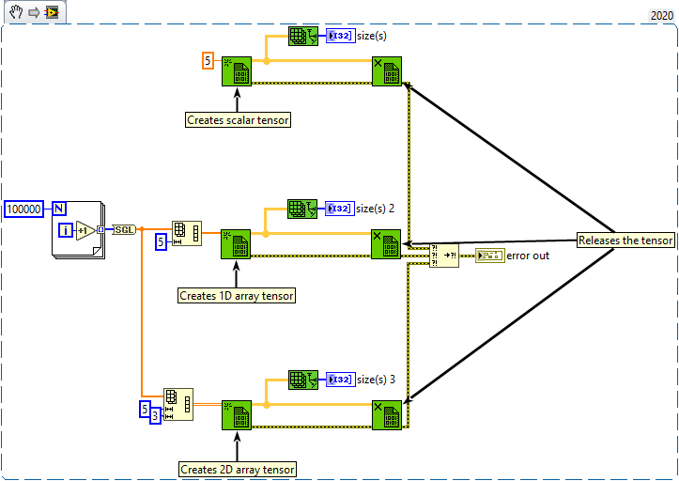The height and width of the screenshot is (481, 679).
Task: Click the hand drag icon in header
Action: (x=16, y=12)
